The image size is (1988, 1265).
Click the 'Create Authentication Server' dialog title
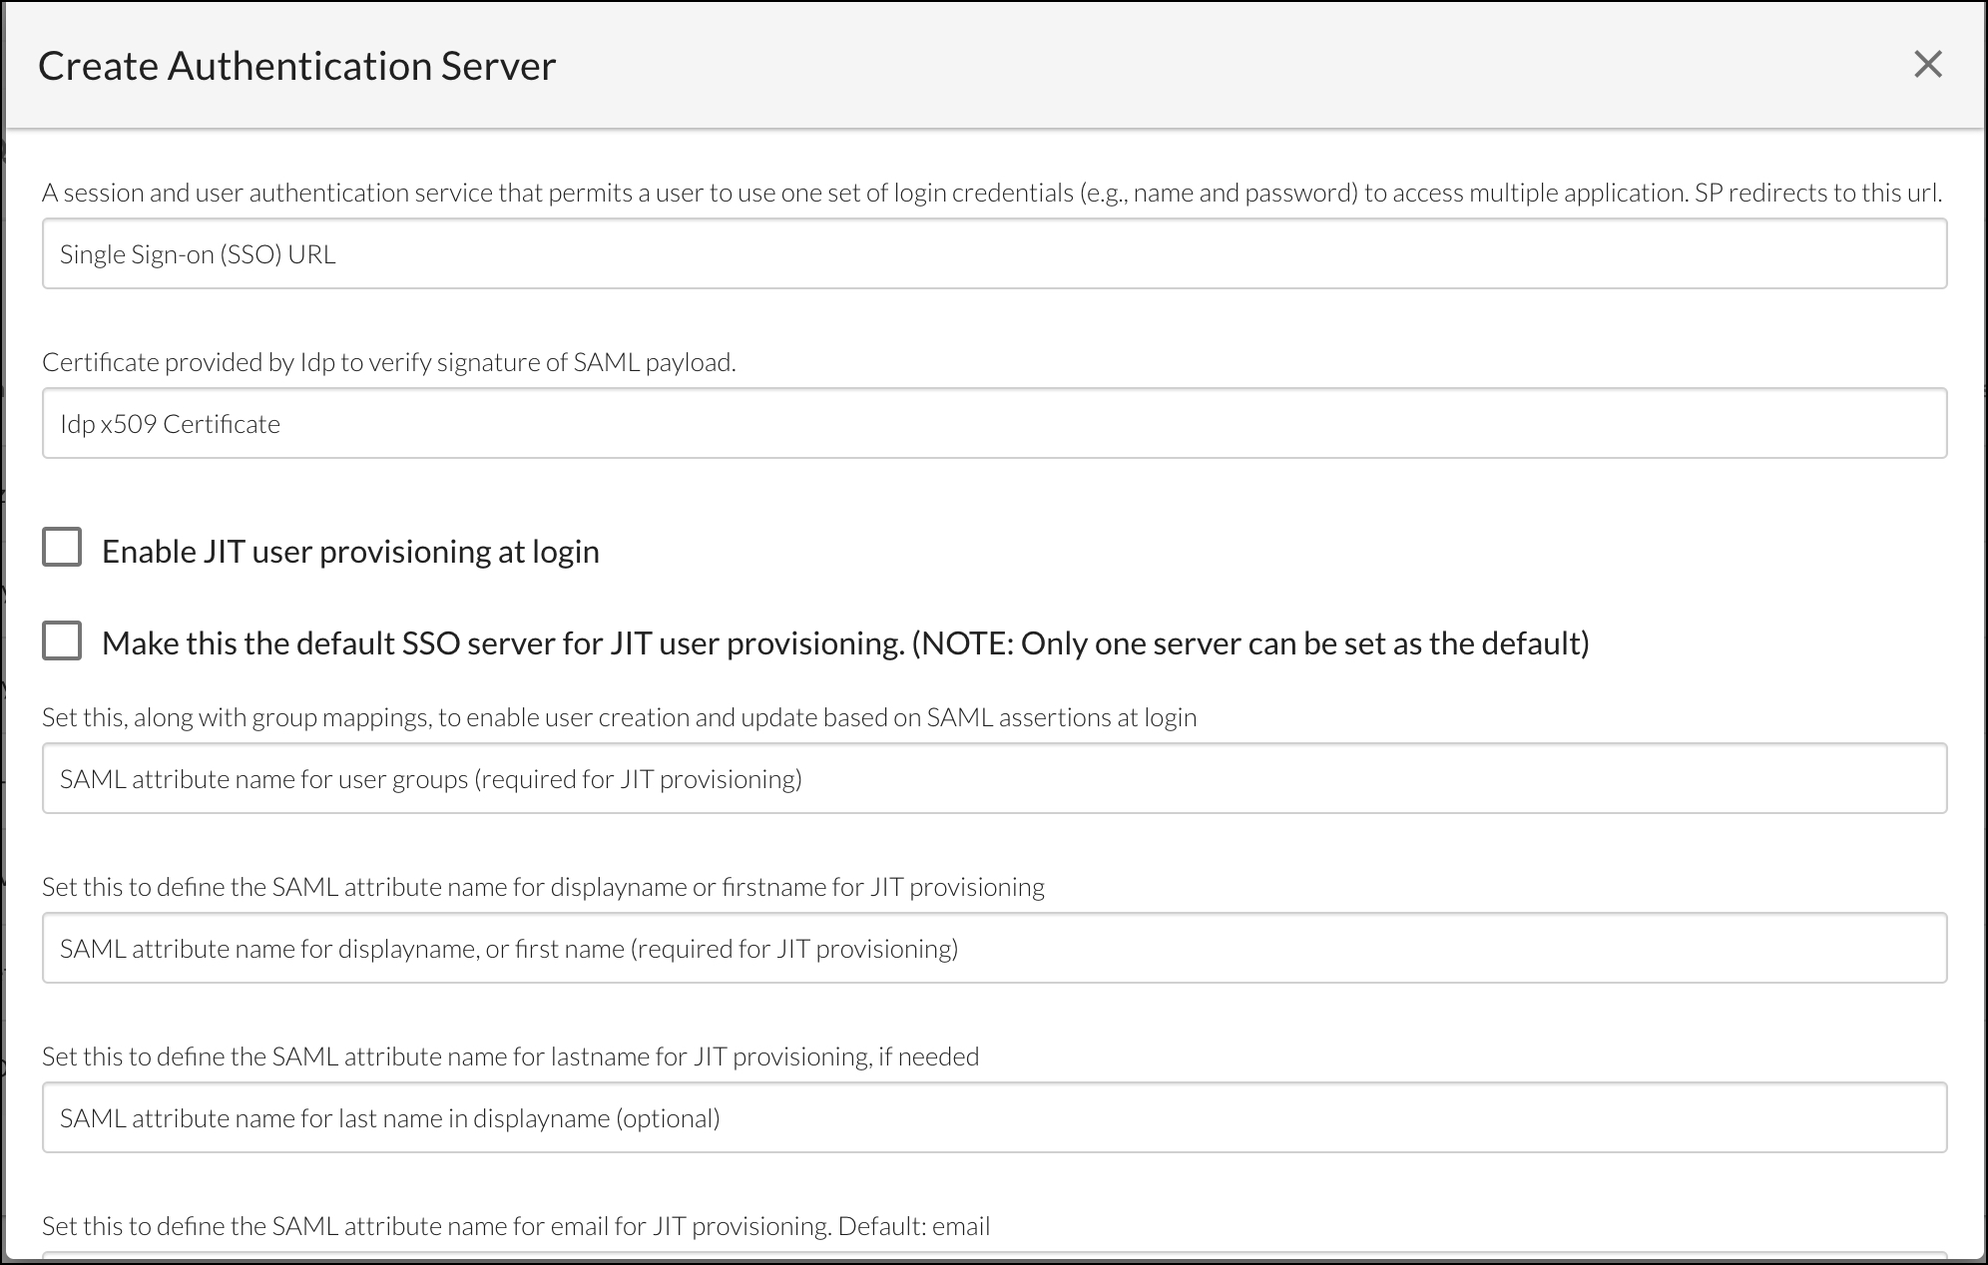click(x=296, y=66)
